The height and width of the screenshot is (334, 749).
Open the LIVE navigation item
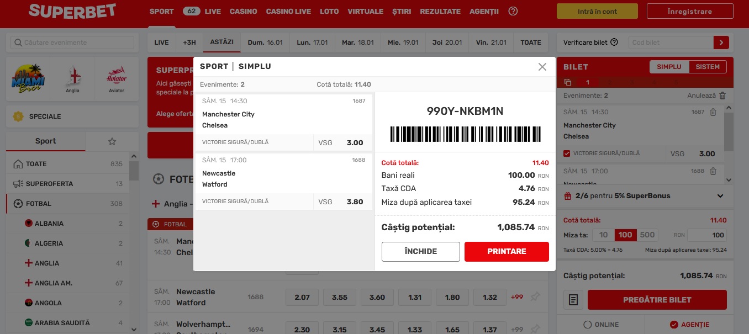213,11
